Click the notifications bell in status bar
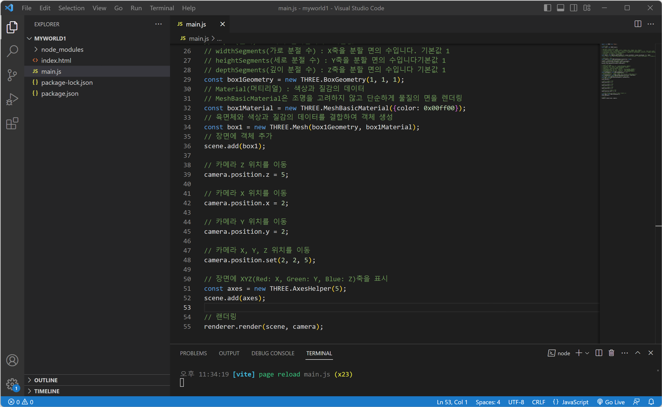The image size is (662, 407). click(651, 402)
